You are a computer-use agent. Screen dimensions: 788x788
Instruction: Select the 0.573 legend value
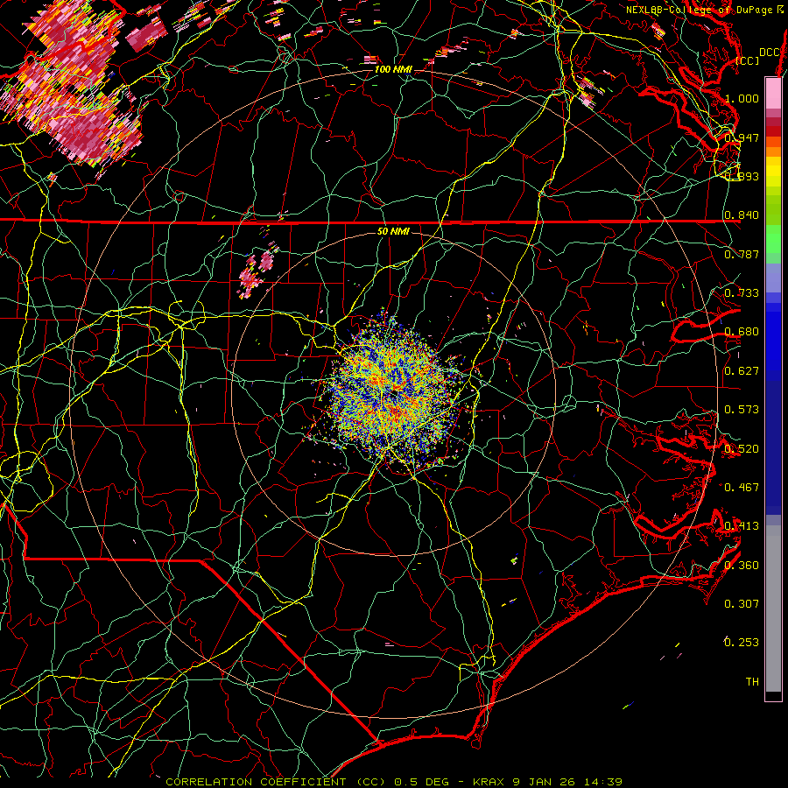(742, 409)
